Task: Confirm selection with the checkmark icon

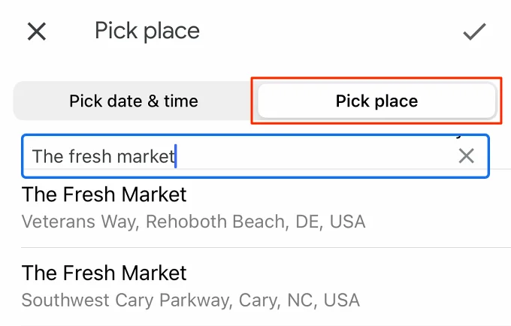Action: coord(474,32)
